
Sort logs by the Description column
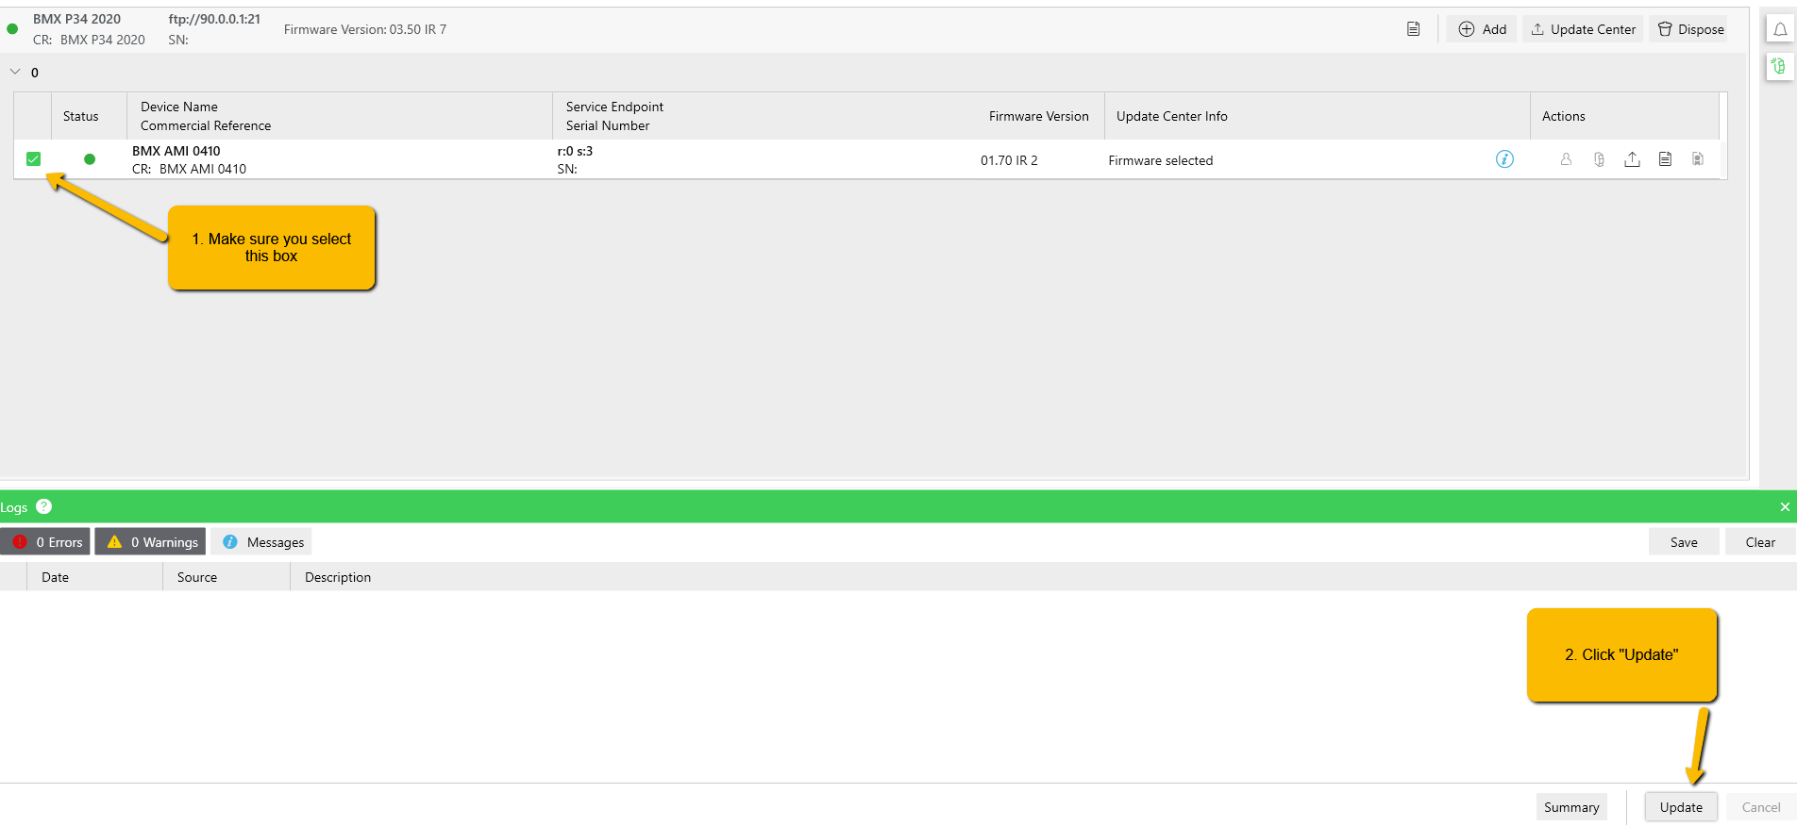click(x=338, y=577)
